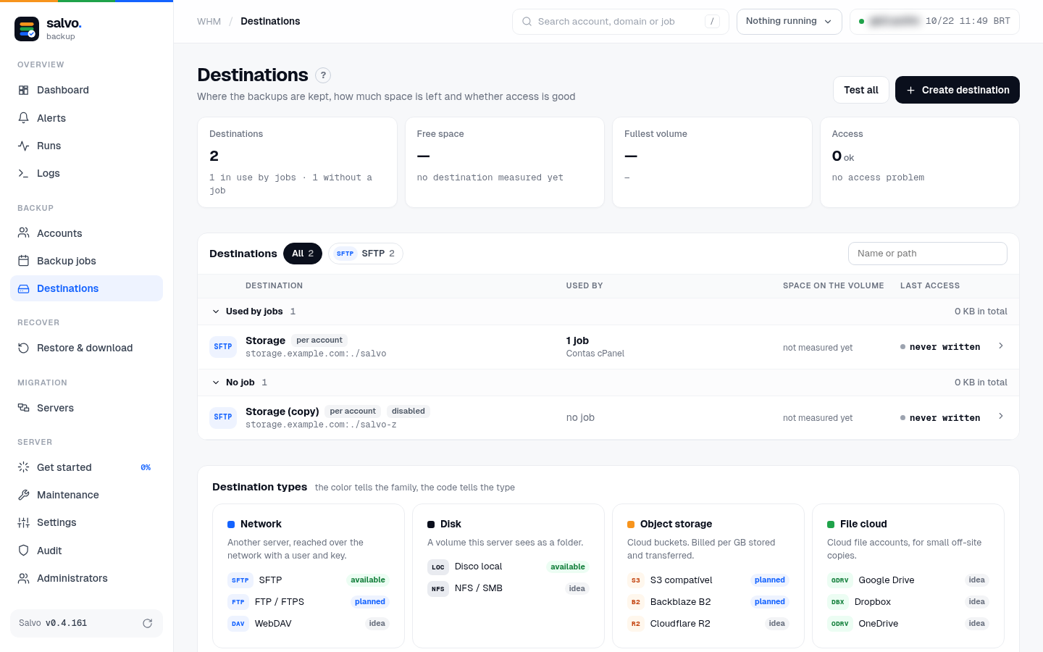The width and height of the screenshot is (1043, 652).
Task: Click the magnifier icon in search bar
Action: (527, 22)
